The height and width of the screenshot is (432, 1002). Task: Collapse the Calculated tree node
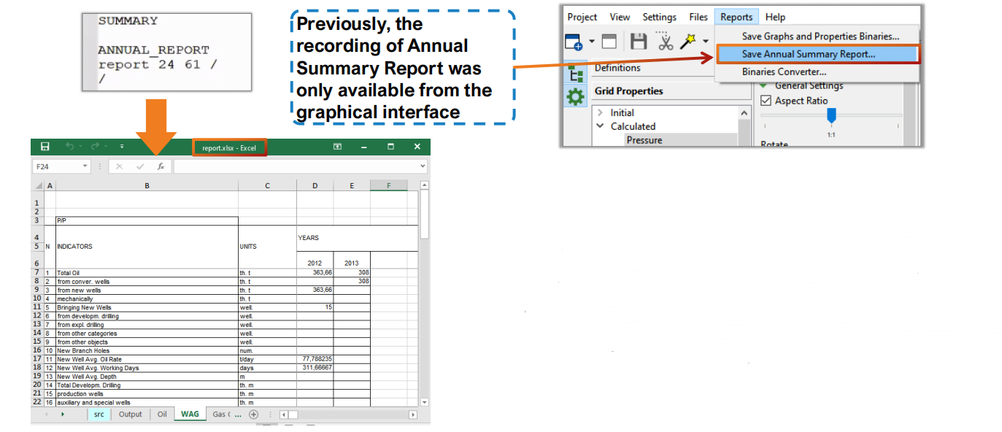click(601, 126)
